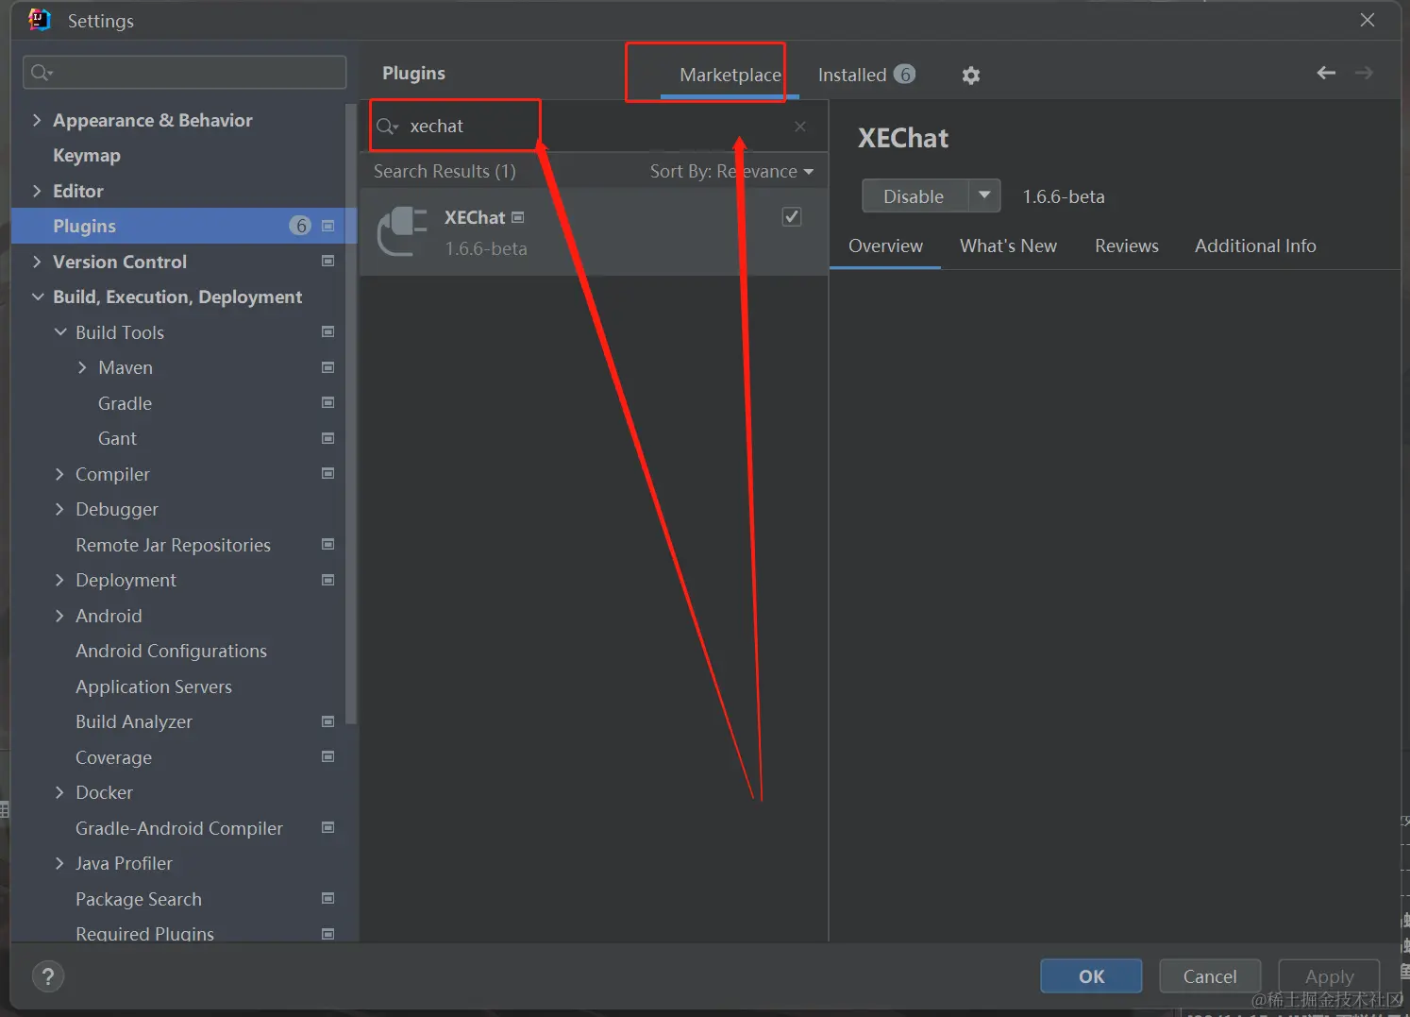Select Application Servers in the tree
Screen dimensions: 1410x1017
point(154,686)
